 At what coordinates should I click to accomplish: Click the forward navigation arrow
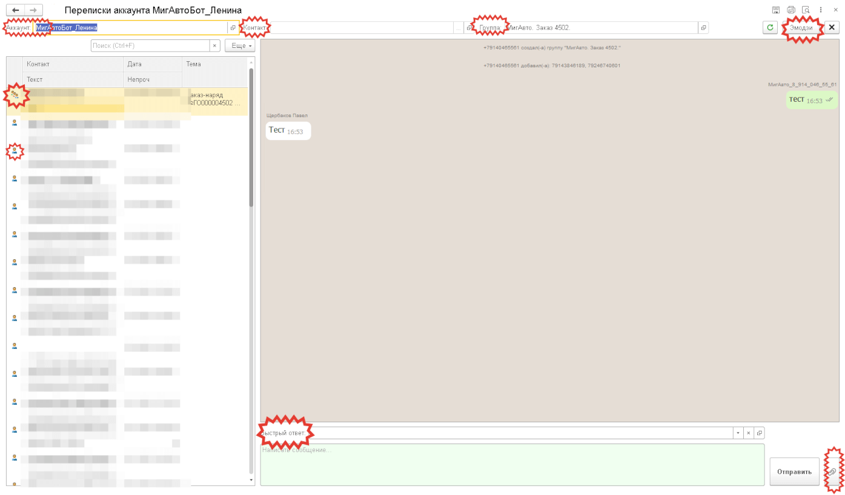point(33,10)
